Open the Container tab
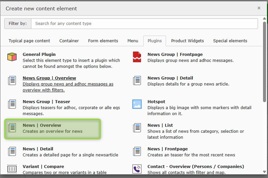This screenshot has height=178, width=268. click(x=69, y=41)
